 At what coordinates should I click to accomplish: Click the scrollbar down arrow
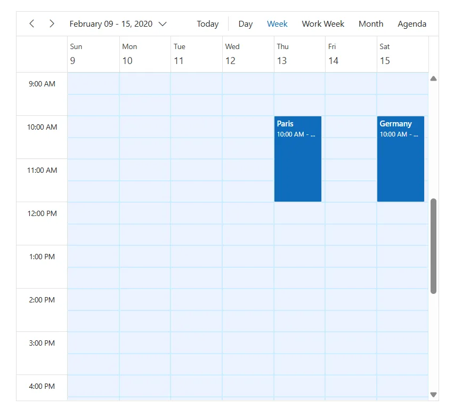(433, 394)
